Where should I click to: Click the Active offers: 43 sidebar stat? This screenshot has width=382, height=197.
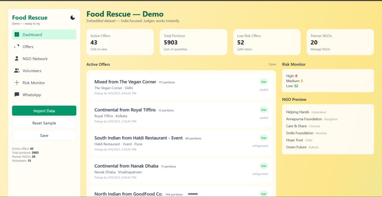[x=23, y=149]
